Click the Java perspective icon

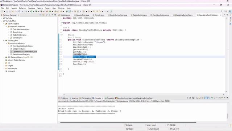point(230,11)
